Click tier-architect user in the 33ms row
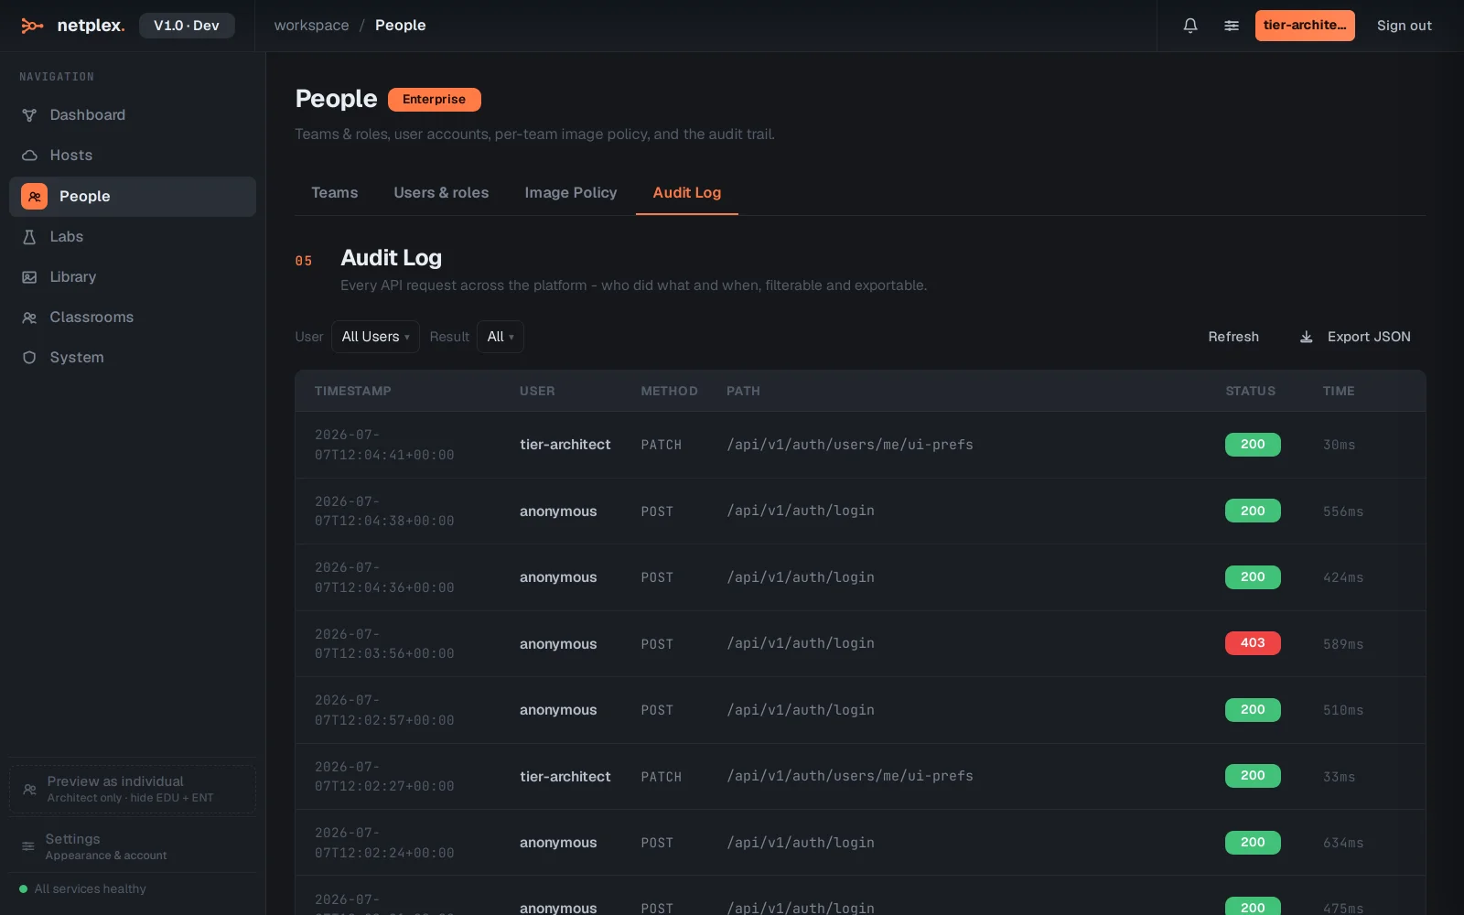 pos(565,777)
